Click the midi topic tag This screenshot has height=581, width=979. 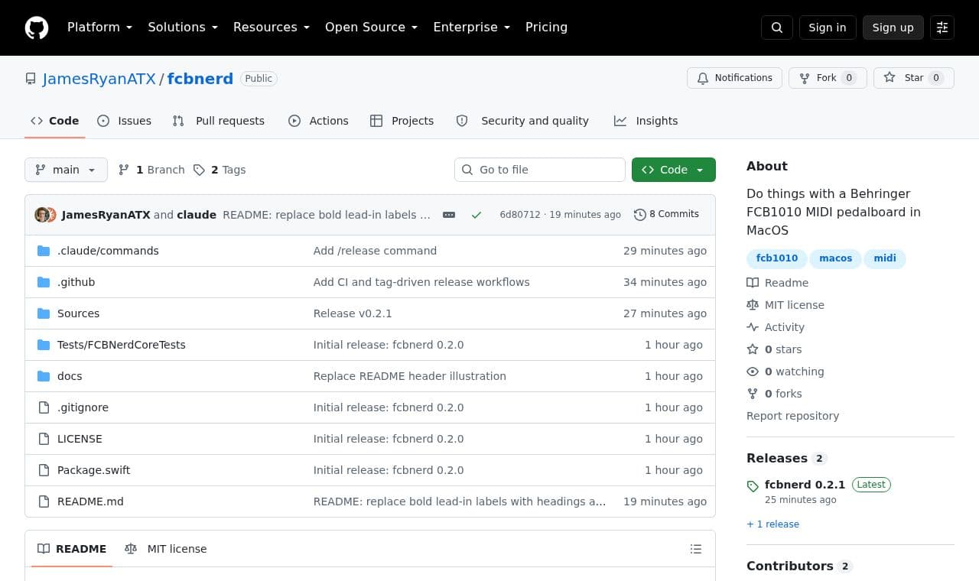click(x=885, y=258)
